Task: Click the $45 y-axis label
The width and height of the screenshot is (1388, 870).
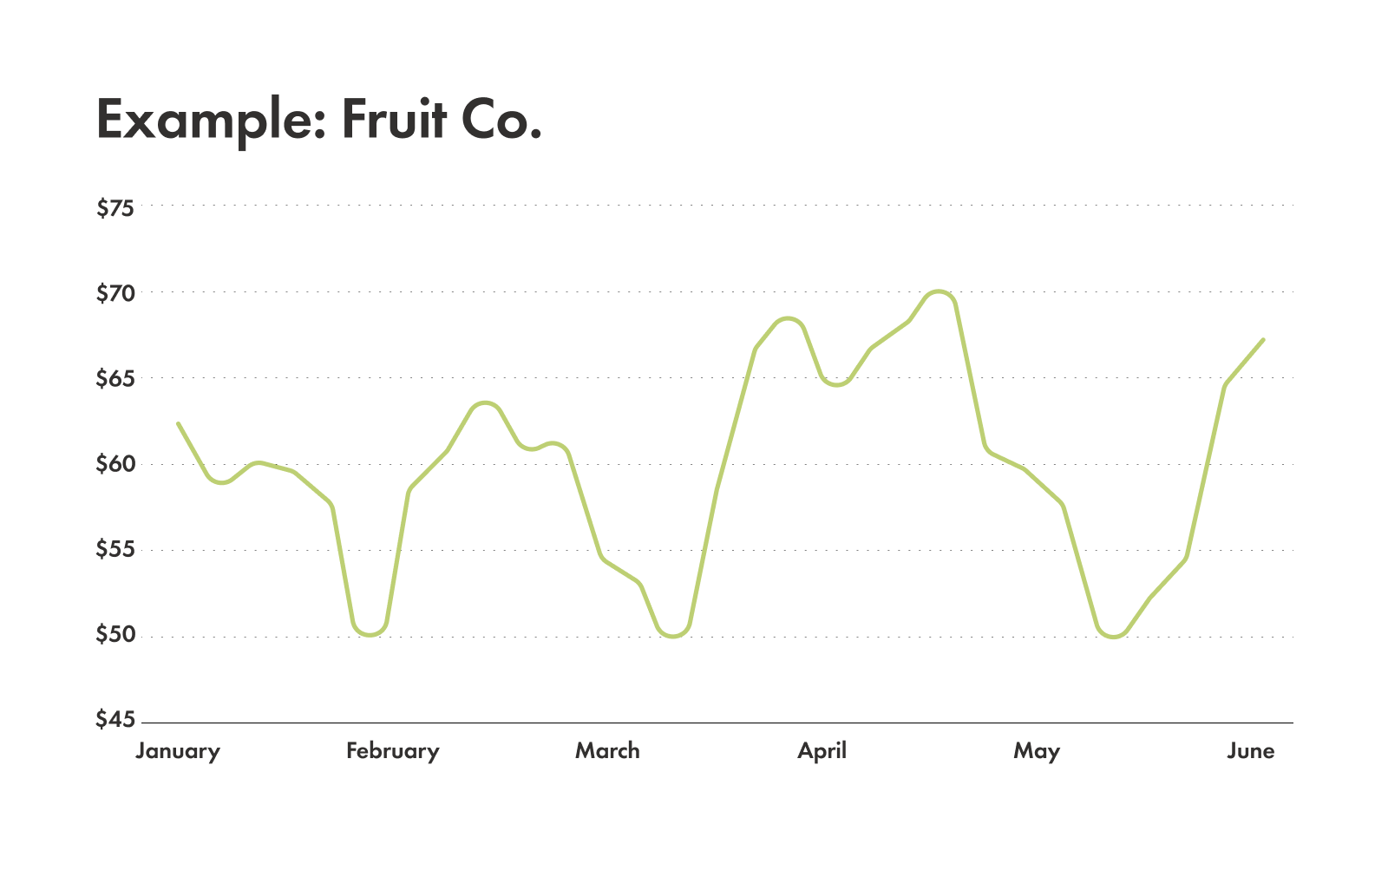Action: point(115,720)
